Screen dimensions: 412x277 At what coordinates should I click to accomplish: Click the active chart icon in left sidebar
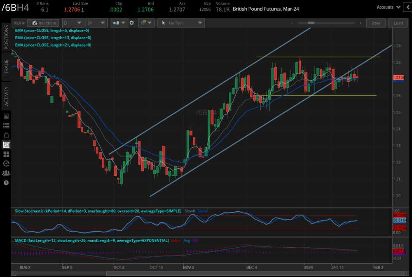6,144
